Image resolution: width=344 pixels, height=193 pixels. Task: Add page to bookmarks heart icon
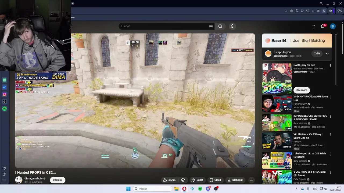308,11
